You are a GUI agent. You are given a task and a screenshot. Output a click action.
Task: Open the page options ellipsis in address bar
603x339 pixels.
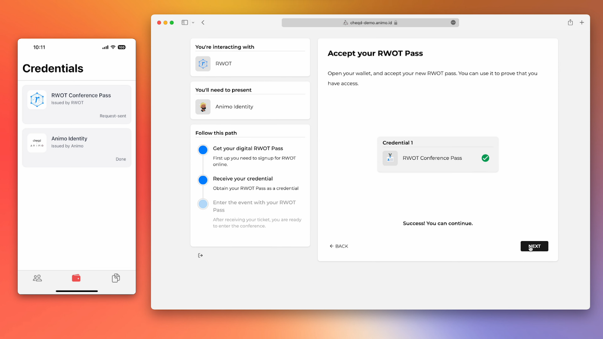point(453,22)
